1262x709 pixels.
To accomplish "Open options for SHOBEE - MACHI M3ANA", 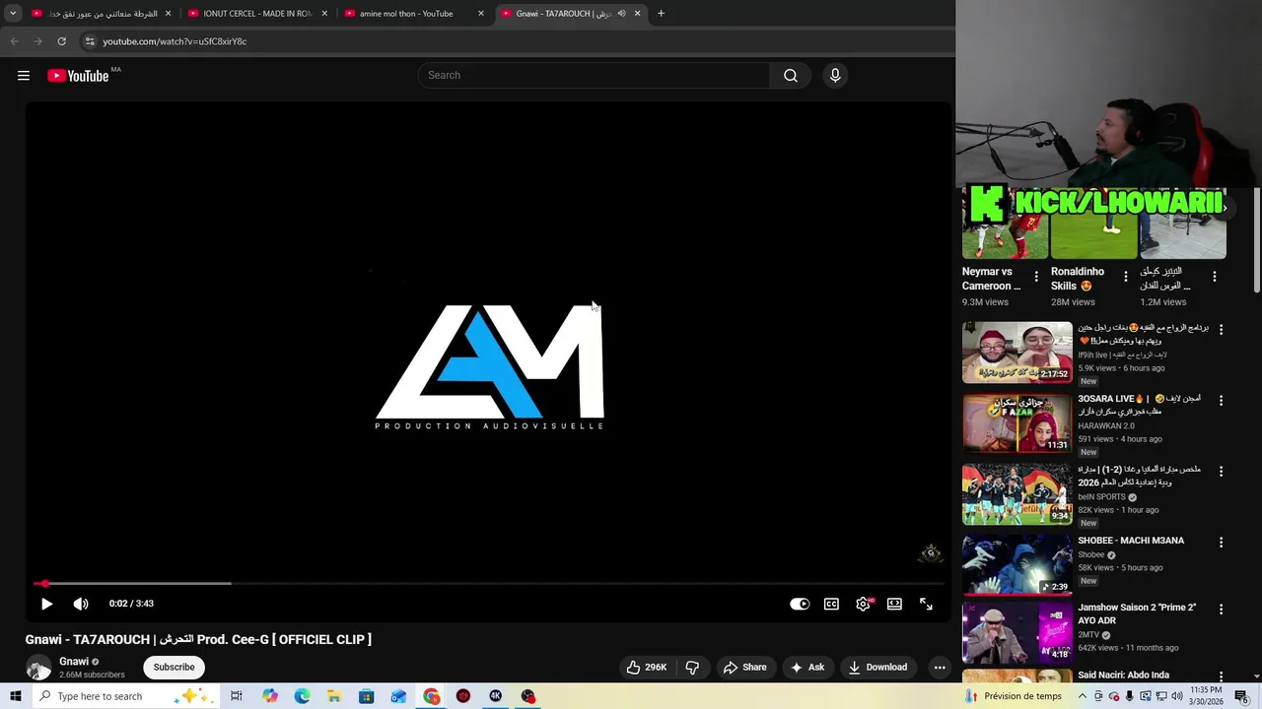I will tap(1221, 543).
